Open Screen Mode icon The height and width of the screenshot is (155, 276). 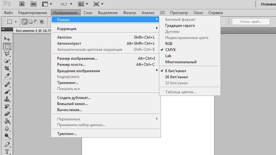point(98,4)
